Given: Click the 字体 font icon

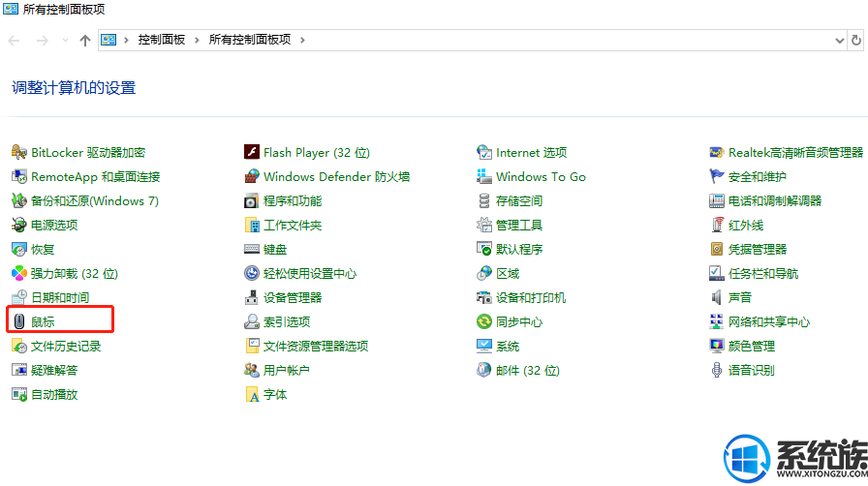Looking at the screenshot, I should 251,395.
